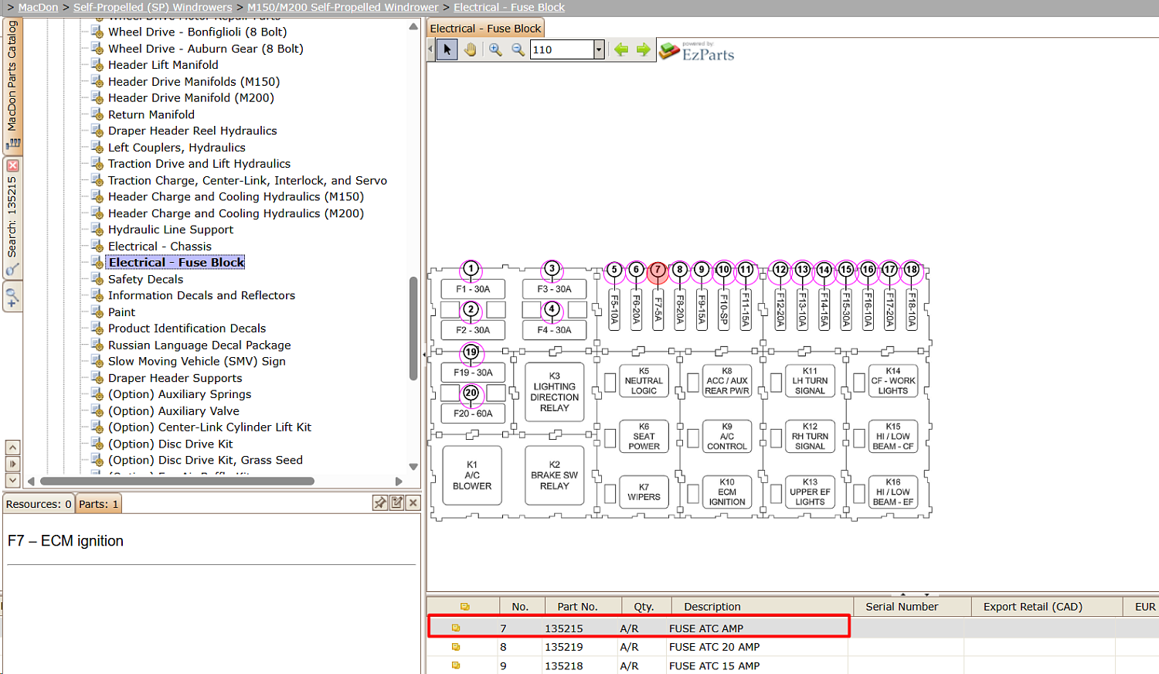Go to next diagram with green right arrow
The image size is (1159, 674).
tap(643, 49)
